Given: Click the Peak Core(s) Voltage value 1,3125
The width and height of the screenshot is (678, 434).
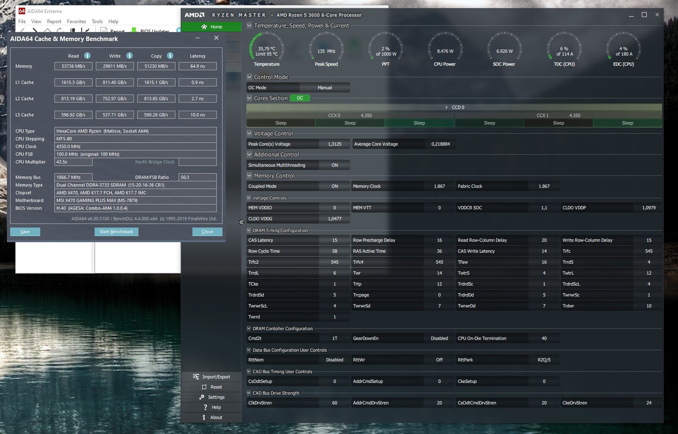Looking at the screenshot, I should click(335, 144).
